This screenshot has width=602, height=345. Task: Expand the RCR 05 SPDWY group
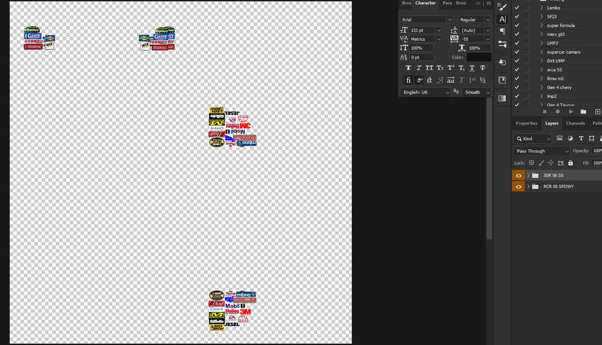coord(529,186)
